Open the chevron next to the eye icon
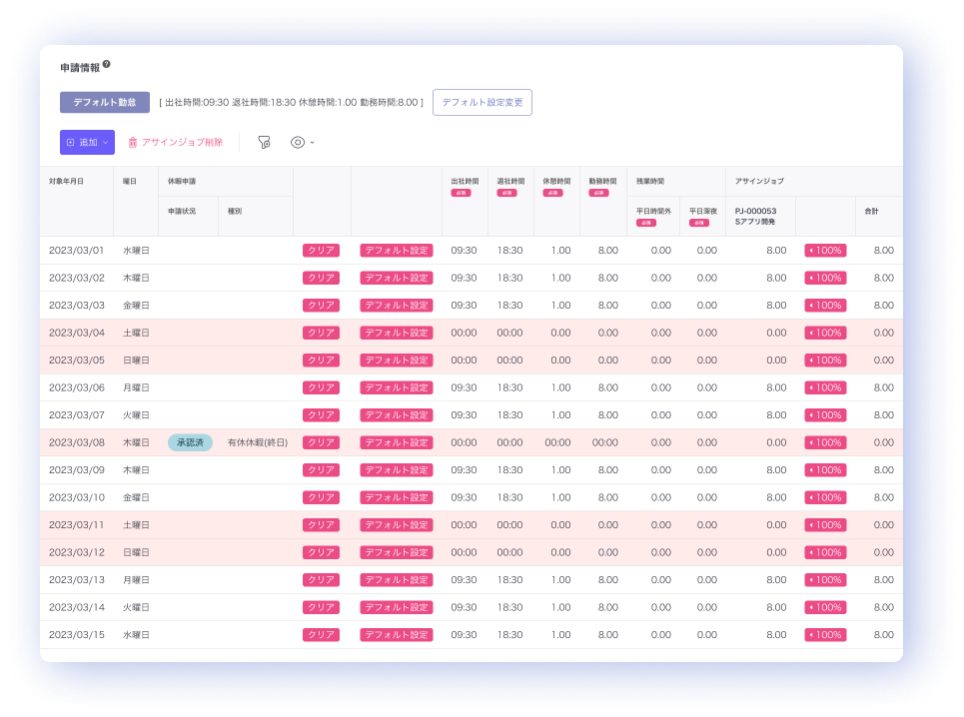Image resolution: width=964 pixels, height=717 pixels. (x=312, y=143)
